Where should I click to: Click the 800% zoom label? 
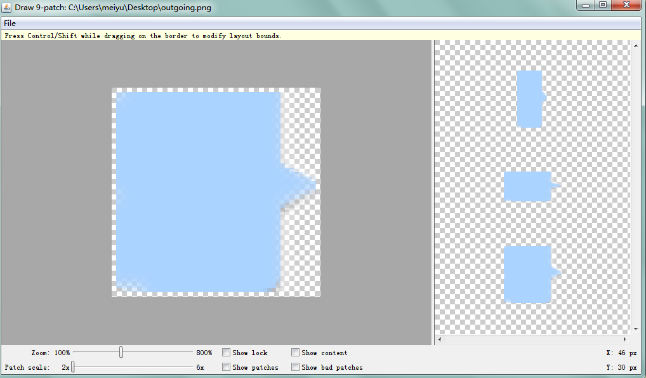point(204,353)
